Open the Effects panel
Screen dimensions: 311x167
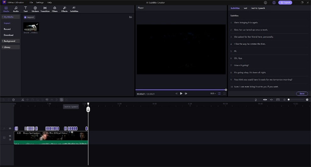pyautogui.click(x=64, y=9)
